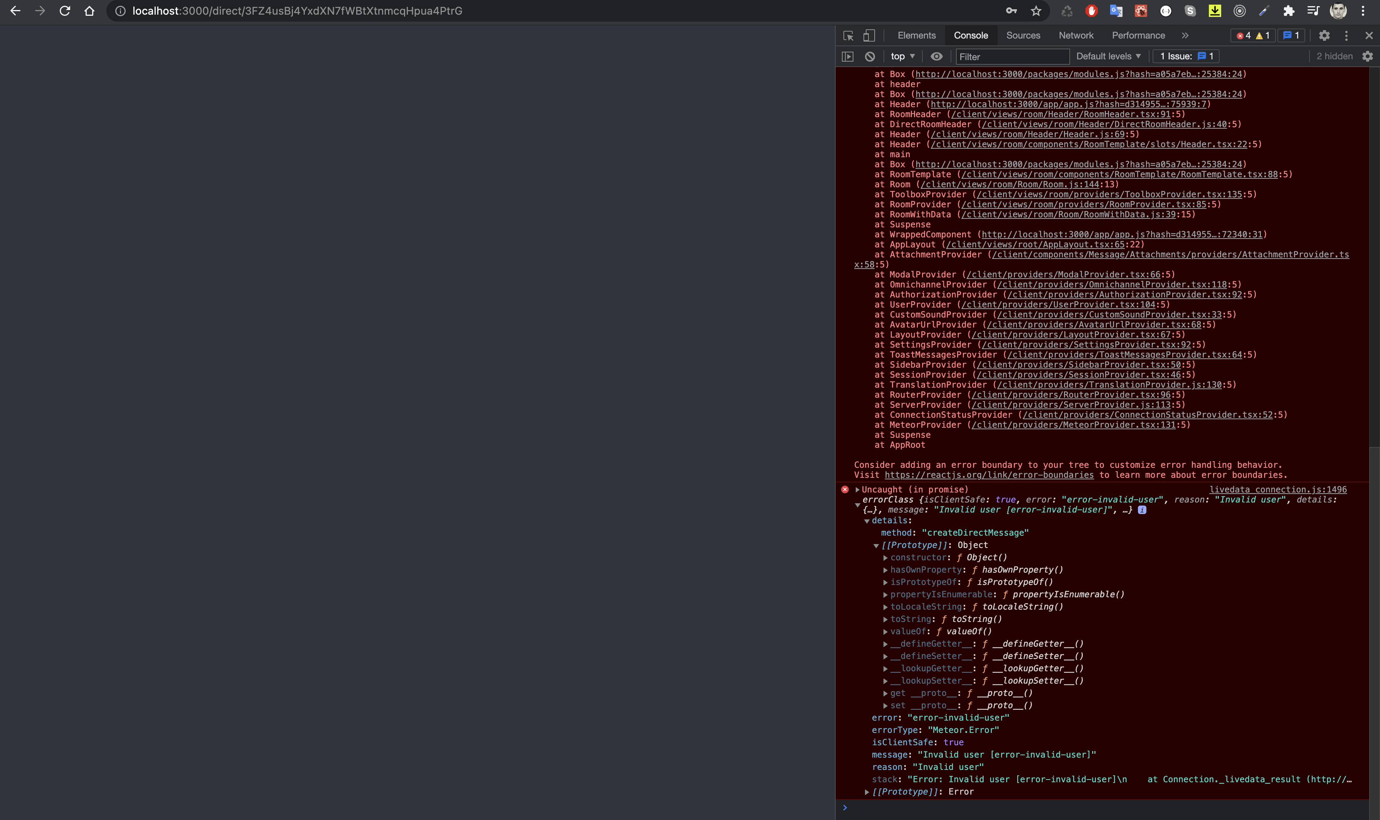Toggle the device toolbar icon
The image size is (1380, 820).
(x=869, y=36)
